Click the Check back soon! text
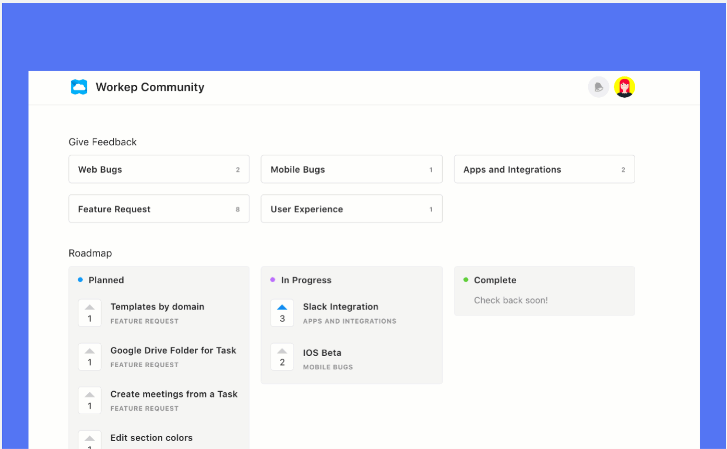This screenshot has height=449, width=727. tap(511, 300)
